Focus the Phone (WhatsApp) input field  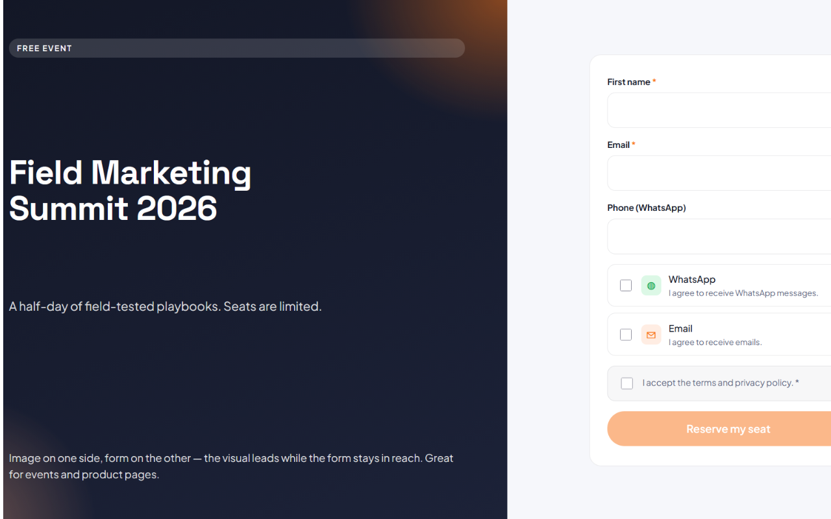click(x=719, y=236)
